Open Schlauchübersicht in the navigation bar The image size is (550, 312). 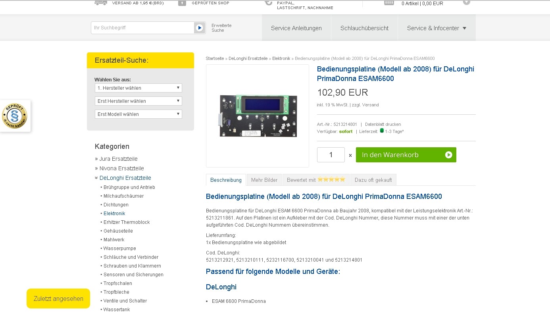point(364,28)
